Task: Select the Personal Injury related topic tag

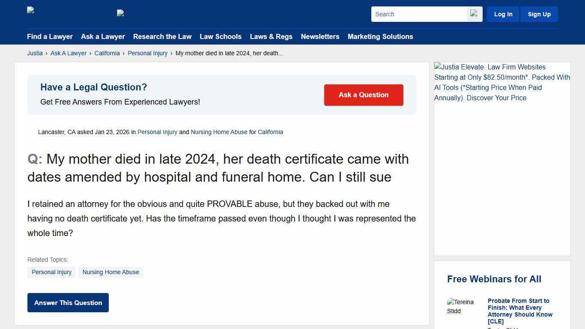Action: point(51,272)
